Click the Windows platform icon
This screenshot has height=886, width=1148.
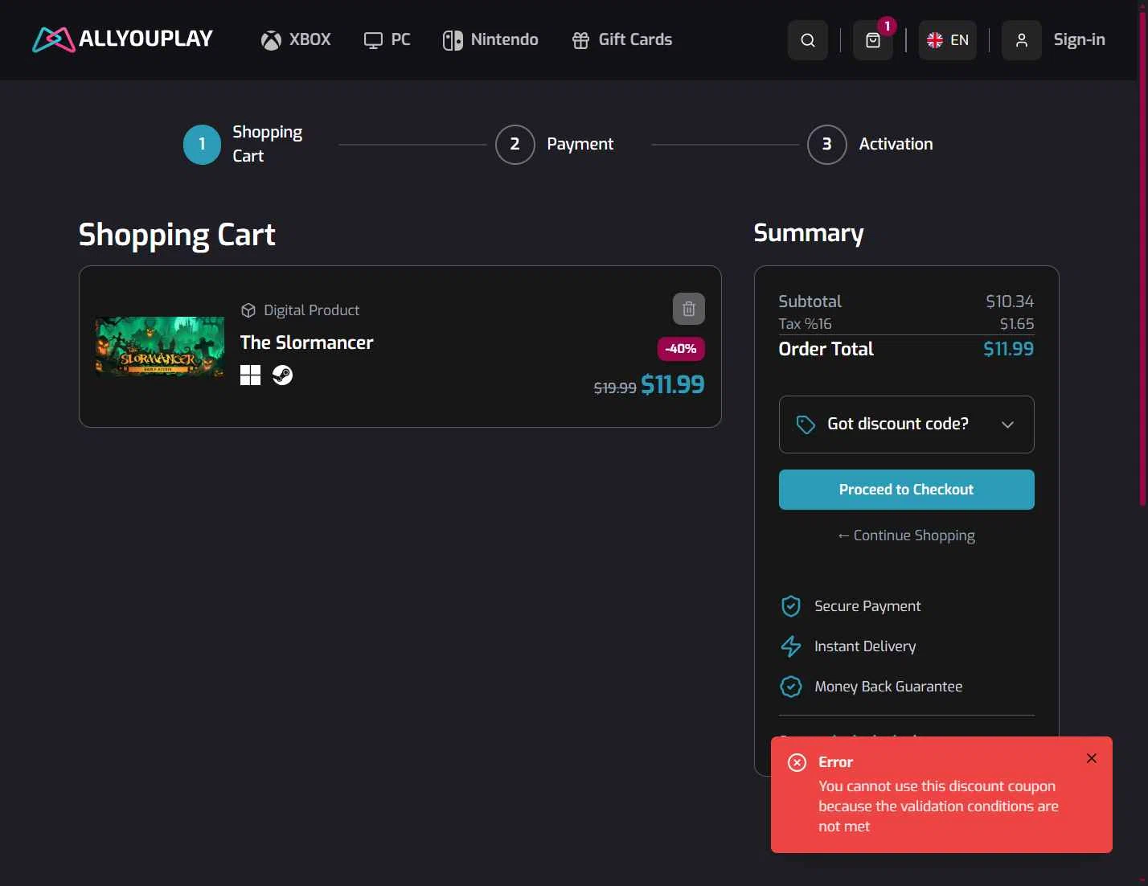[x=250, y=375]
